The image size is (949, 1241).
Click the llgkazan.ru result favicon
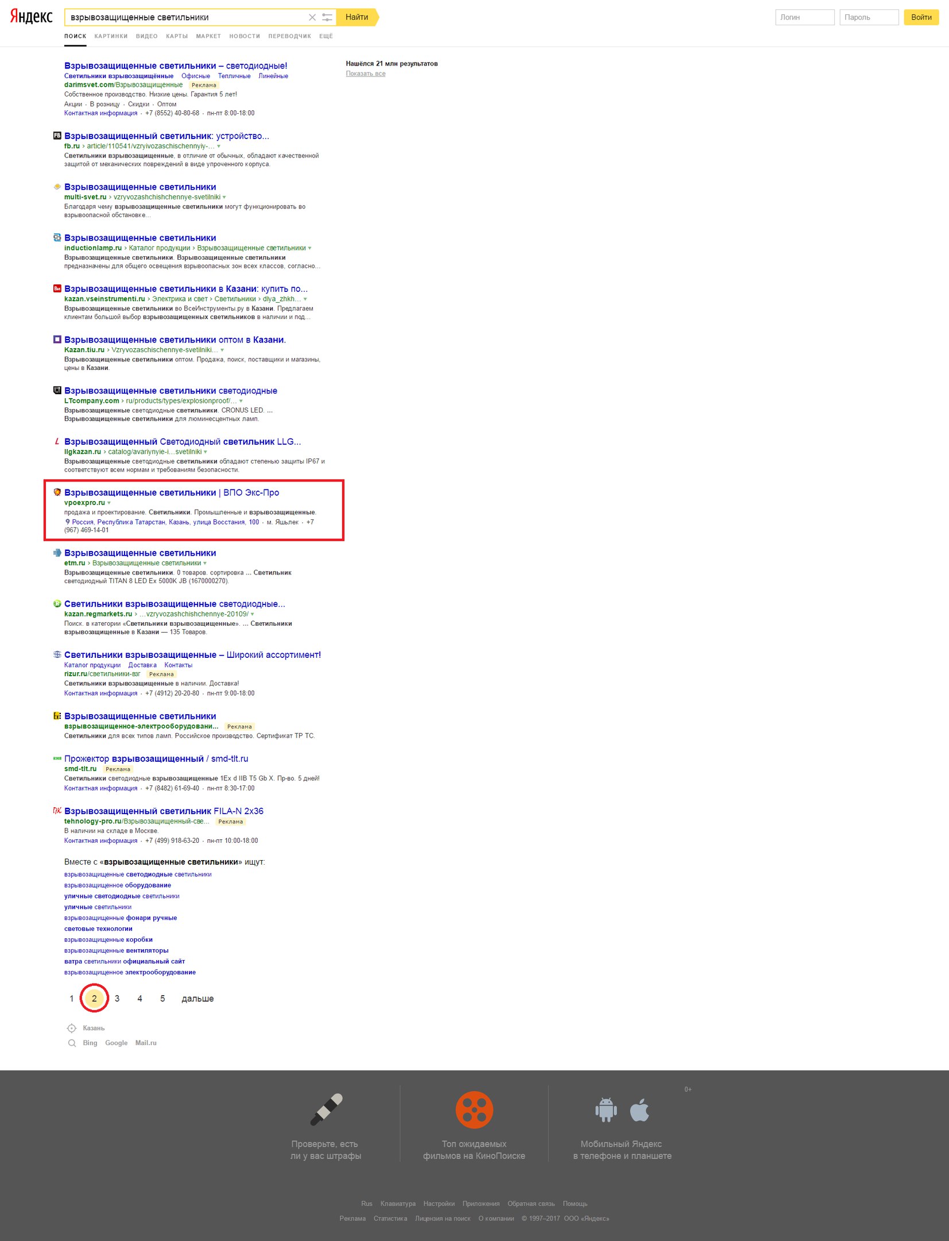[x=57, y=442]
